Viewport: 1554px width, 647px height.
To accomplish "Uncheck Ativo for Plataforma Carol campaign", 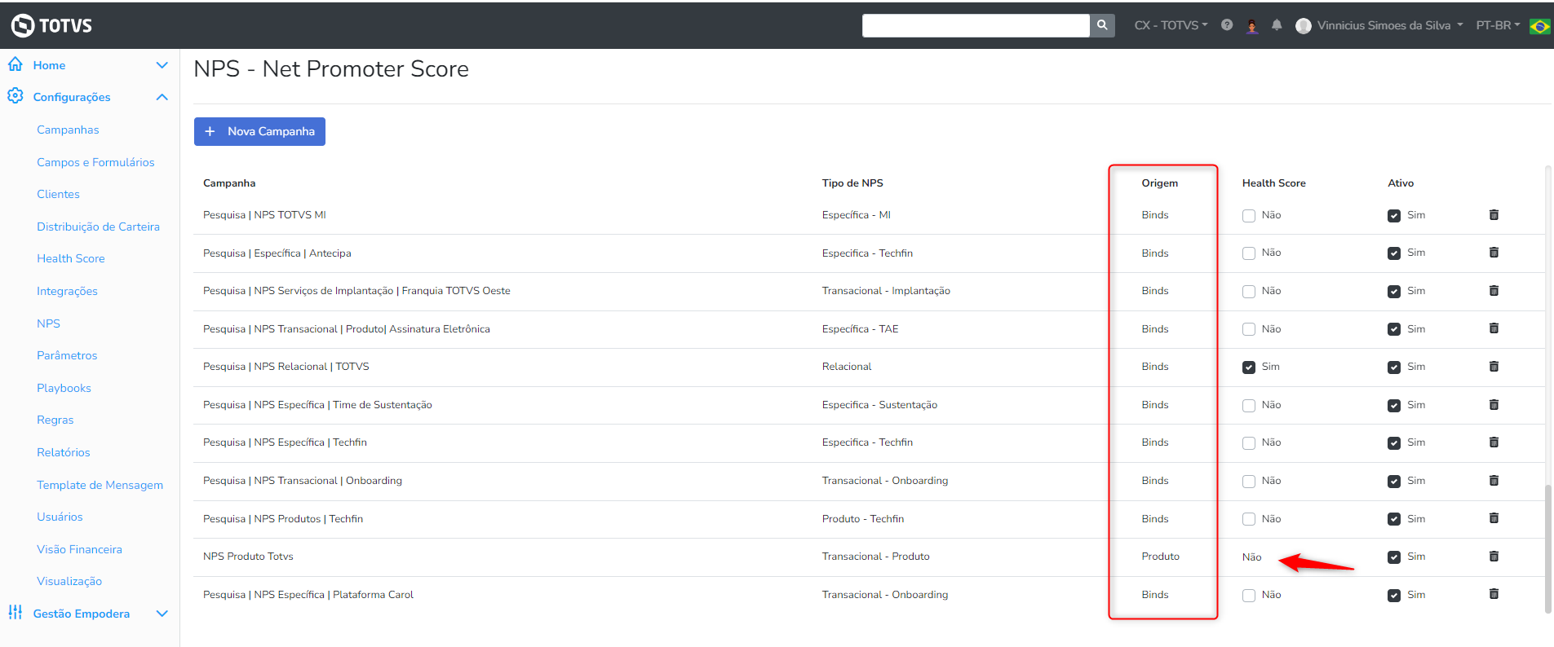I will coord(1394,596).
